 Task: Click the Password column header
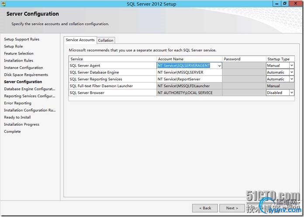[244, 59]
